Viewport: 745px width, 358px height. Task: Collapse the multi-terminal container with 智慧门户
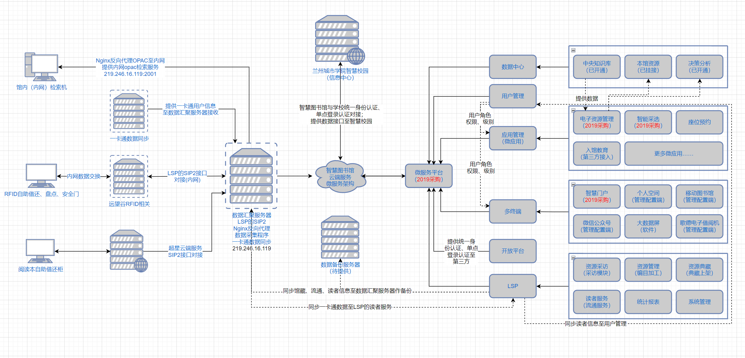click(x=573, y=184)
